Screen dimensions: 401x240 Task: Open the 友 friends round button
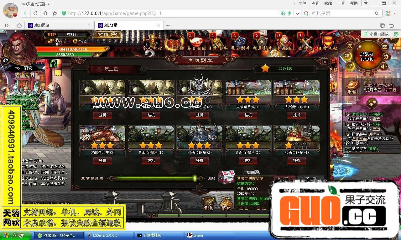point(350,46)
